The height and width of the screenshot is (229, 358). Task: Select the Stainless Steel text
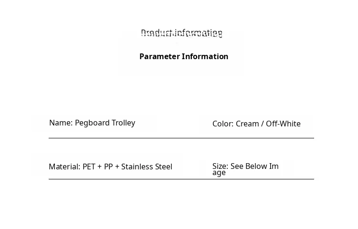point(147,167)
